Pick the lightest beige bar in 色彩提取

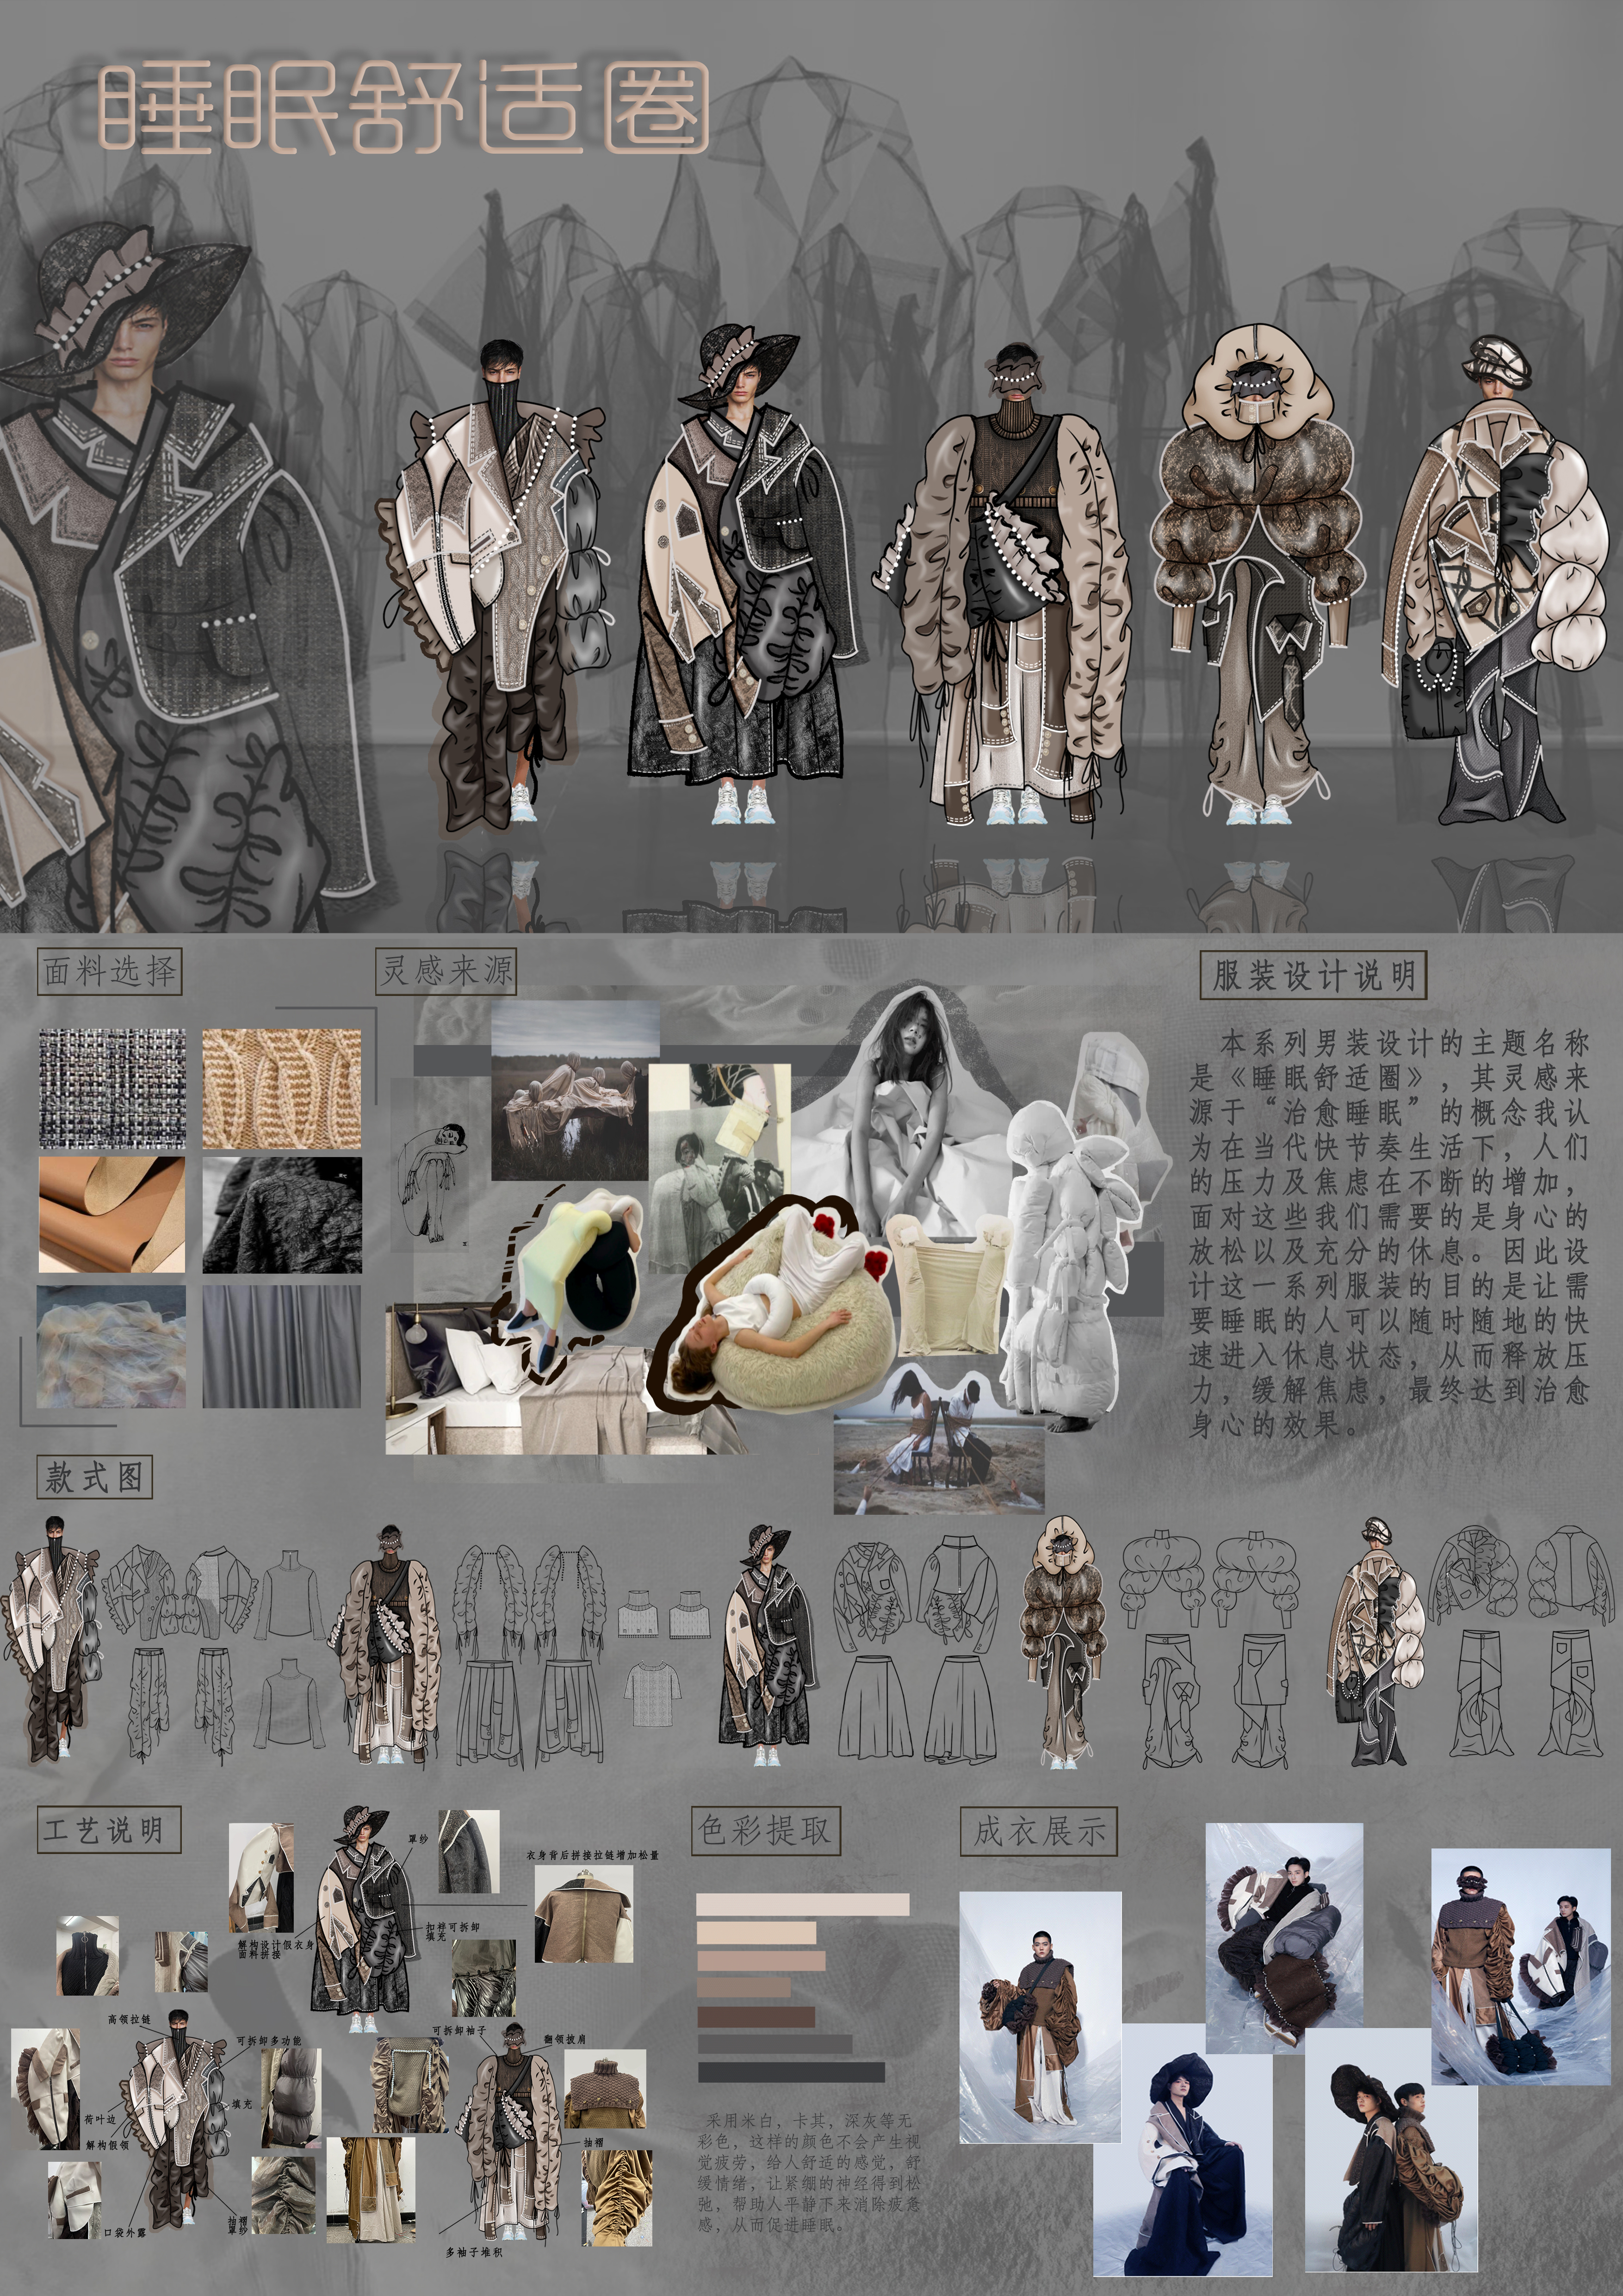[803, 1904]
